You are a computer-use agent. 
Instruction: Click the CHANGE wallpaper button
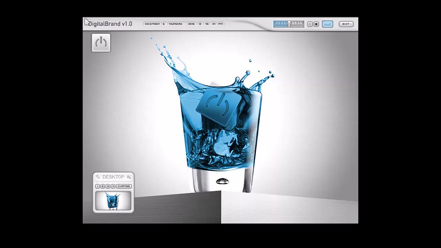click(x=124, y=186)
